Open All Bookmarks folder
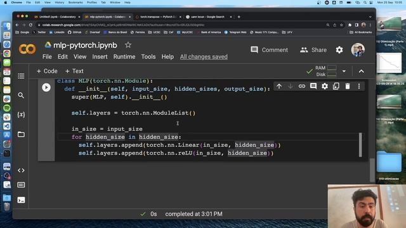 tap(361, 32)
